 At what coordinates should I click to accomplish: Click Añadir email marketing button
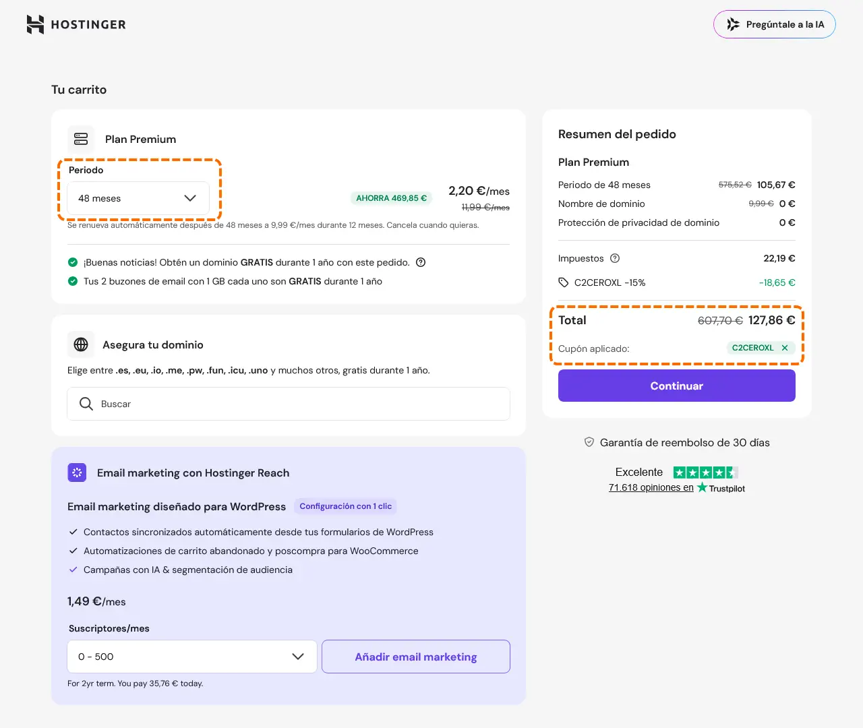coord(416,657)
